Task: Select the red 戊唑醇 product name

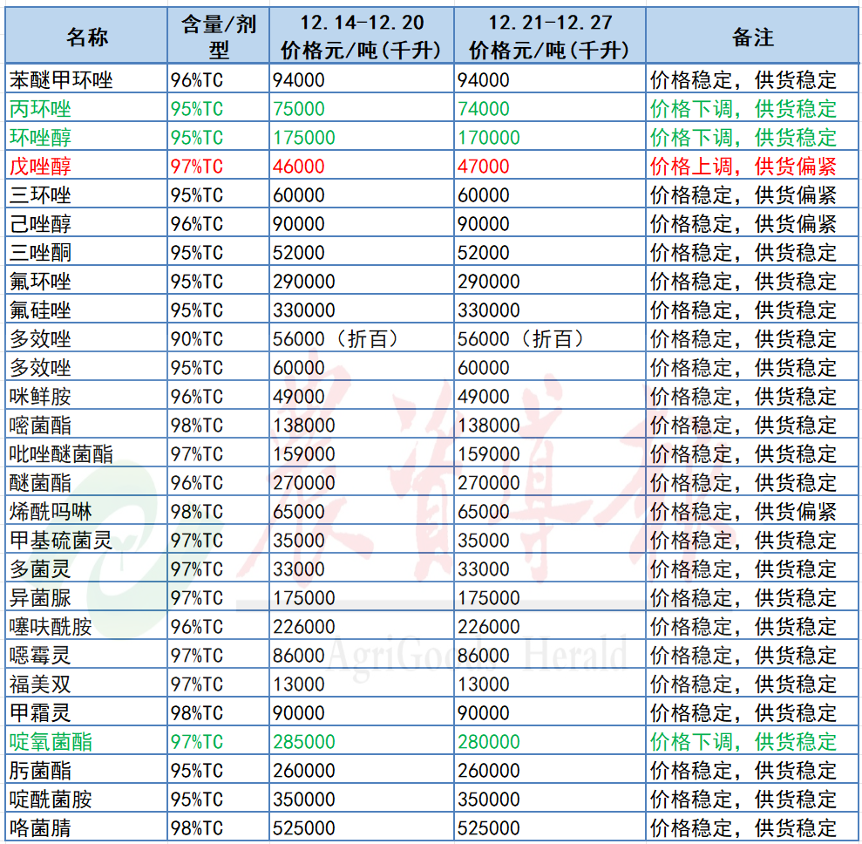Action: pyautogui.click(x=40, y=167)
